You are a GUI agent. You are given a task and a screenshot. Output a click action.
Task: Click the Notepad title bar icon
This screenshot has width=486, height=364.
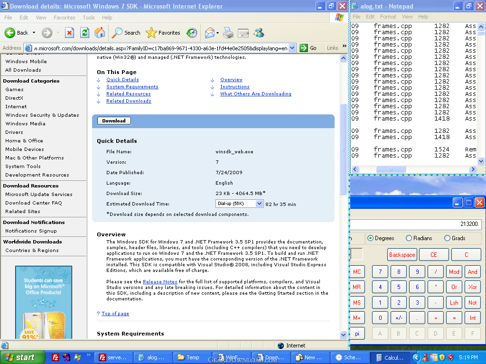coord(355,6)
